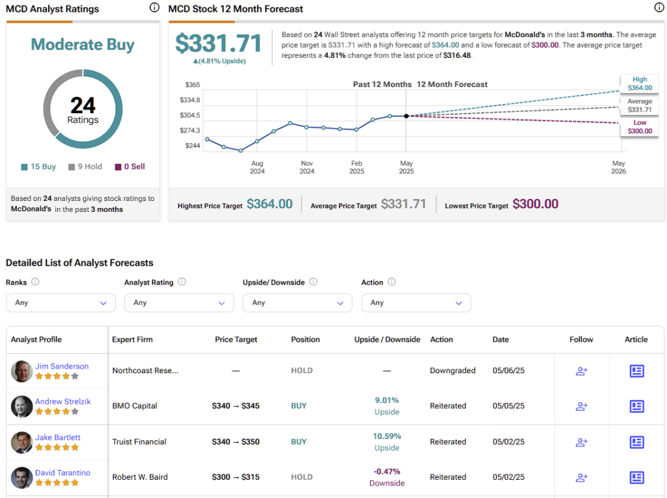The height and width of the screenshot is (498, 667).
Task: Click the Lowest Price Target $300.00 value
Action: coord(535,204)
